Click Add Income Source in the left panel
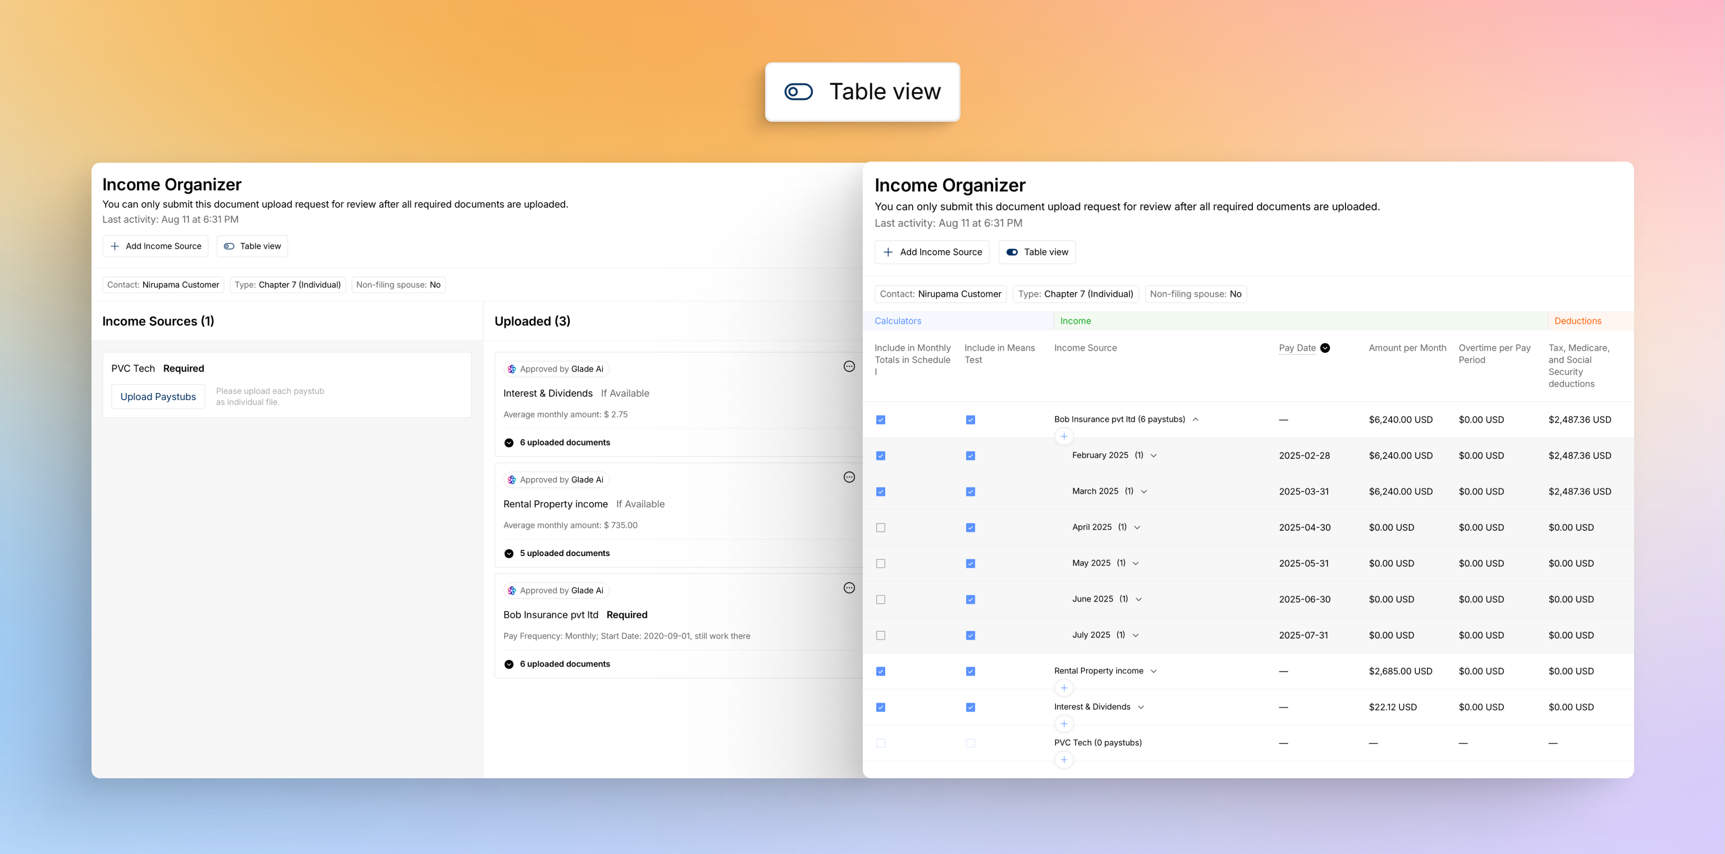Viewport: 1725px width, 854px height. [155, 246]
